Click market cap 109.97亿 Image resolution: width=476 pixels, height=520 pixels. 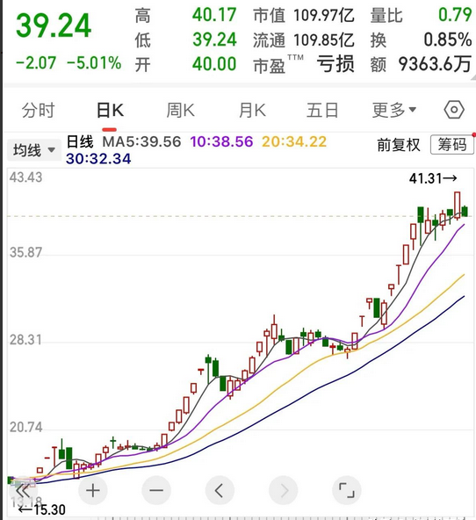point(324,15)
